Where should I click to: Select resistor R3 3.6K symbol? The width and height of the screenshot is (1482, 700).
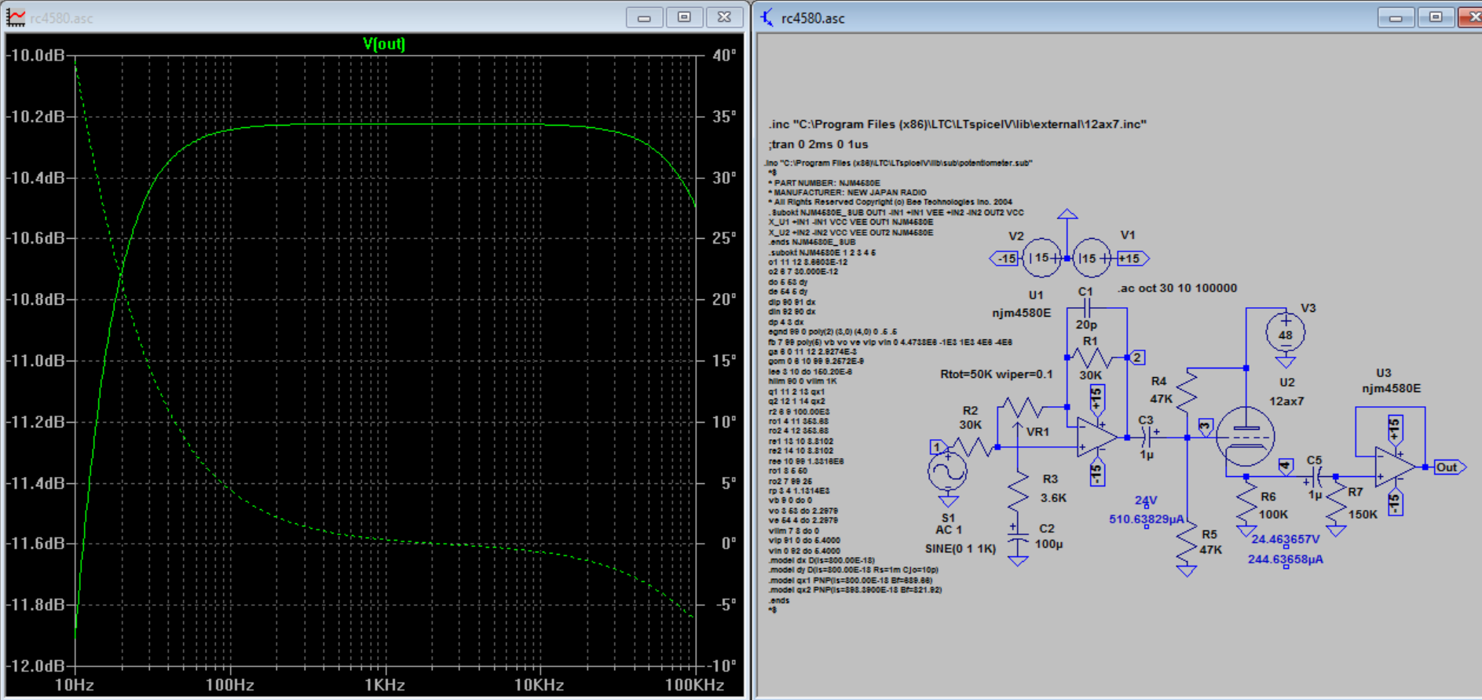[1018, 492]
